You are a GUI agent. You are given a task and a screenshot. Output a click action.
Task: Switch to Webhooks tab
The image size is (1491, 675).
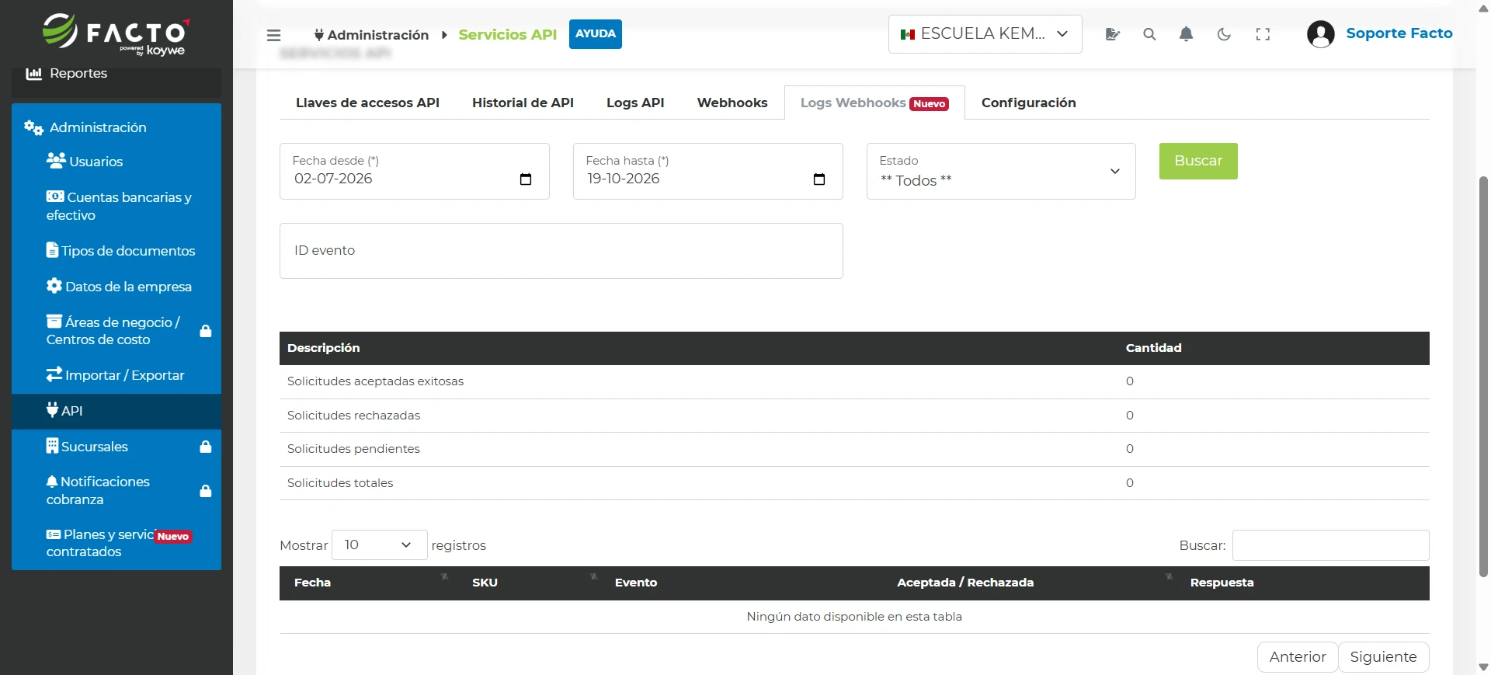coord(732,103)
